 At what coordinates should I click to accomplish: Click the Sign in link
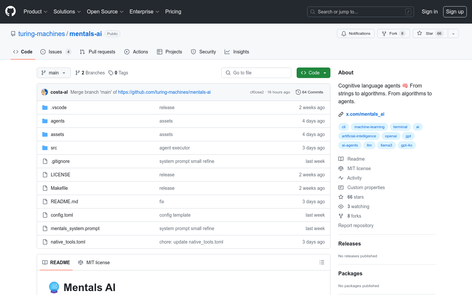click(x=430, y=11)
